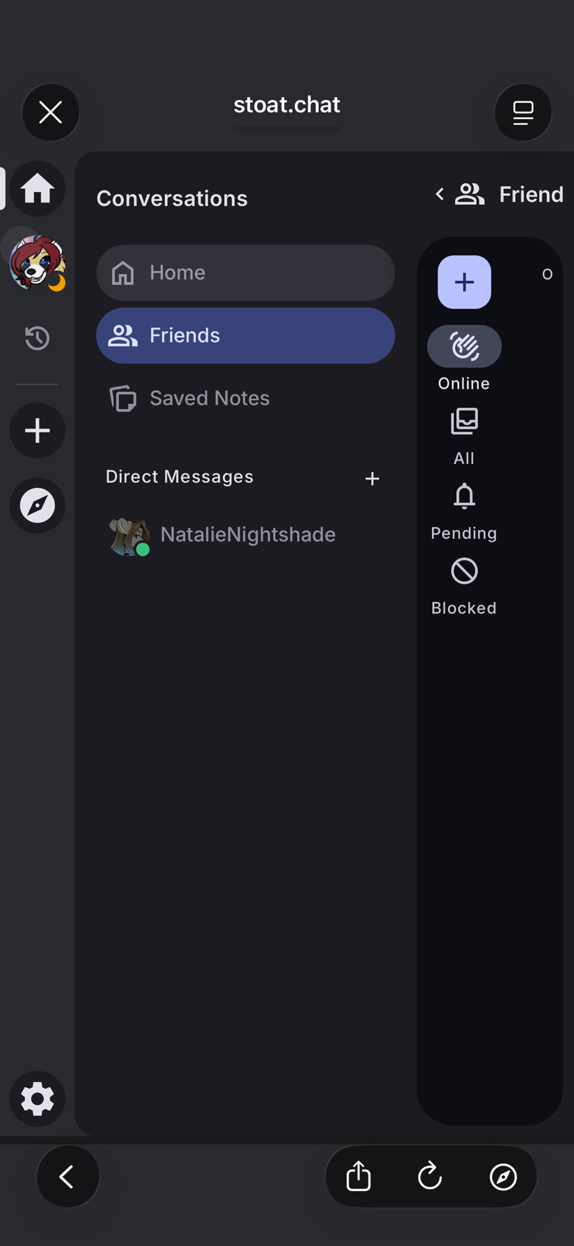Close the stoat.chat browser sheet

(50, 113)
